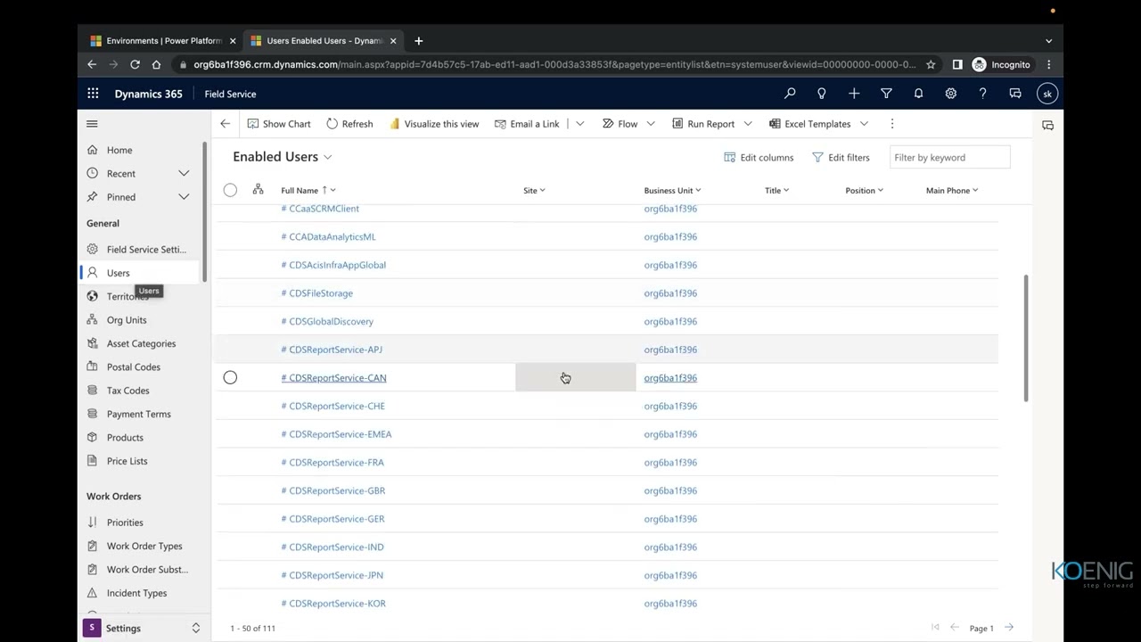The width and height of the screenshot is (1141, 642).
Task: Close the Environments Power Platform tab
Action: [x=233, y=40]
